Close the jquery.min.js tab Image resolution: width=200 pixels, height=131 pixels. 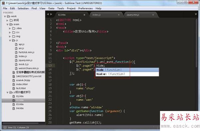tap(153, 15)
